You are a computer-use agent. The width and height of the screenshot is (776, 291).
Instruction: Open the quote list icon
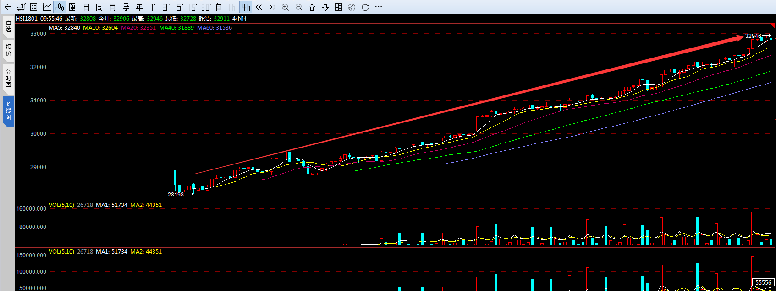coord(34,7)
